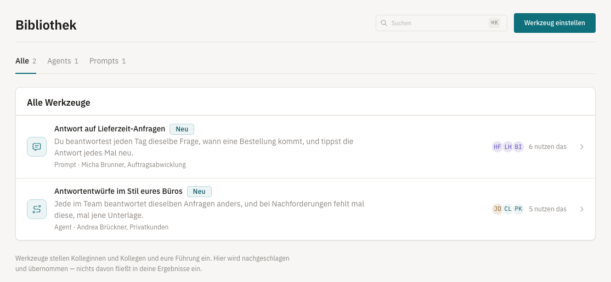Click the agent flow icon for Antwortentwürfe
The width and height of the screenshot is (611, 282).
coord(37,209)
